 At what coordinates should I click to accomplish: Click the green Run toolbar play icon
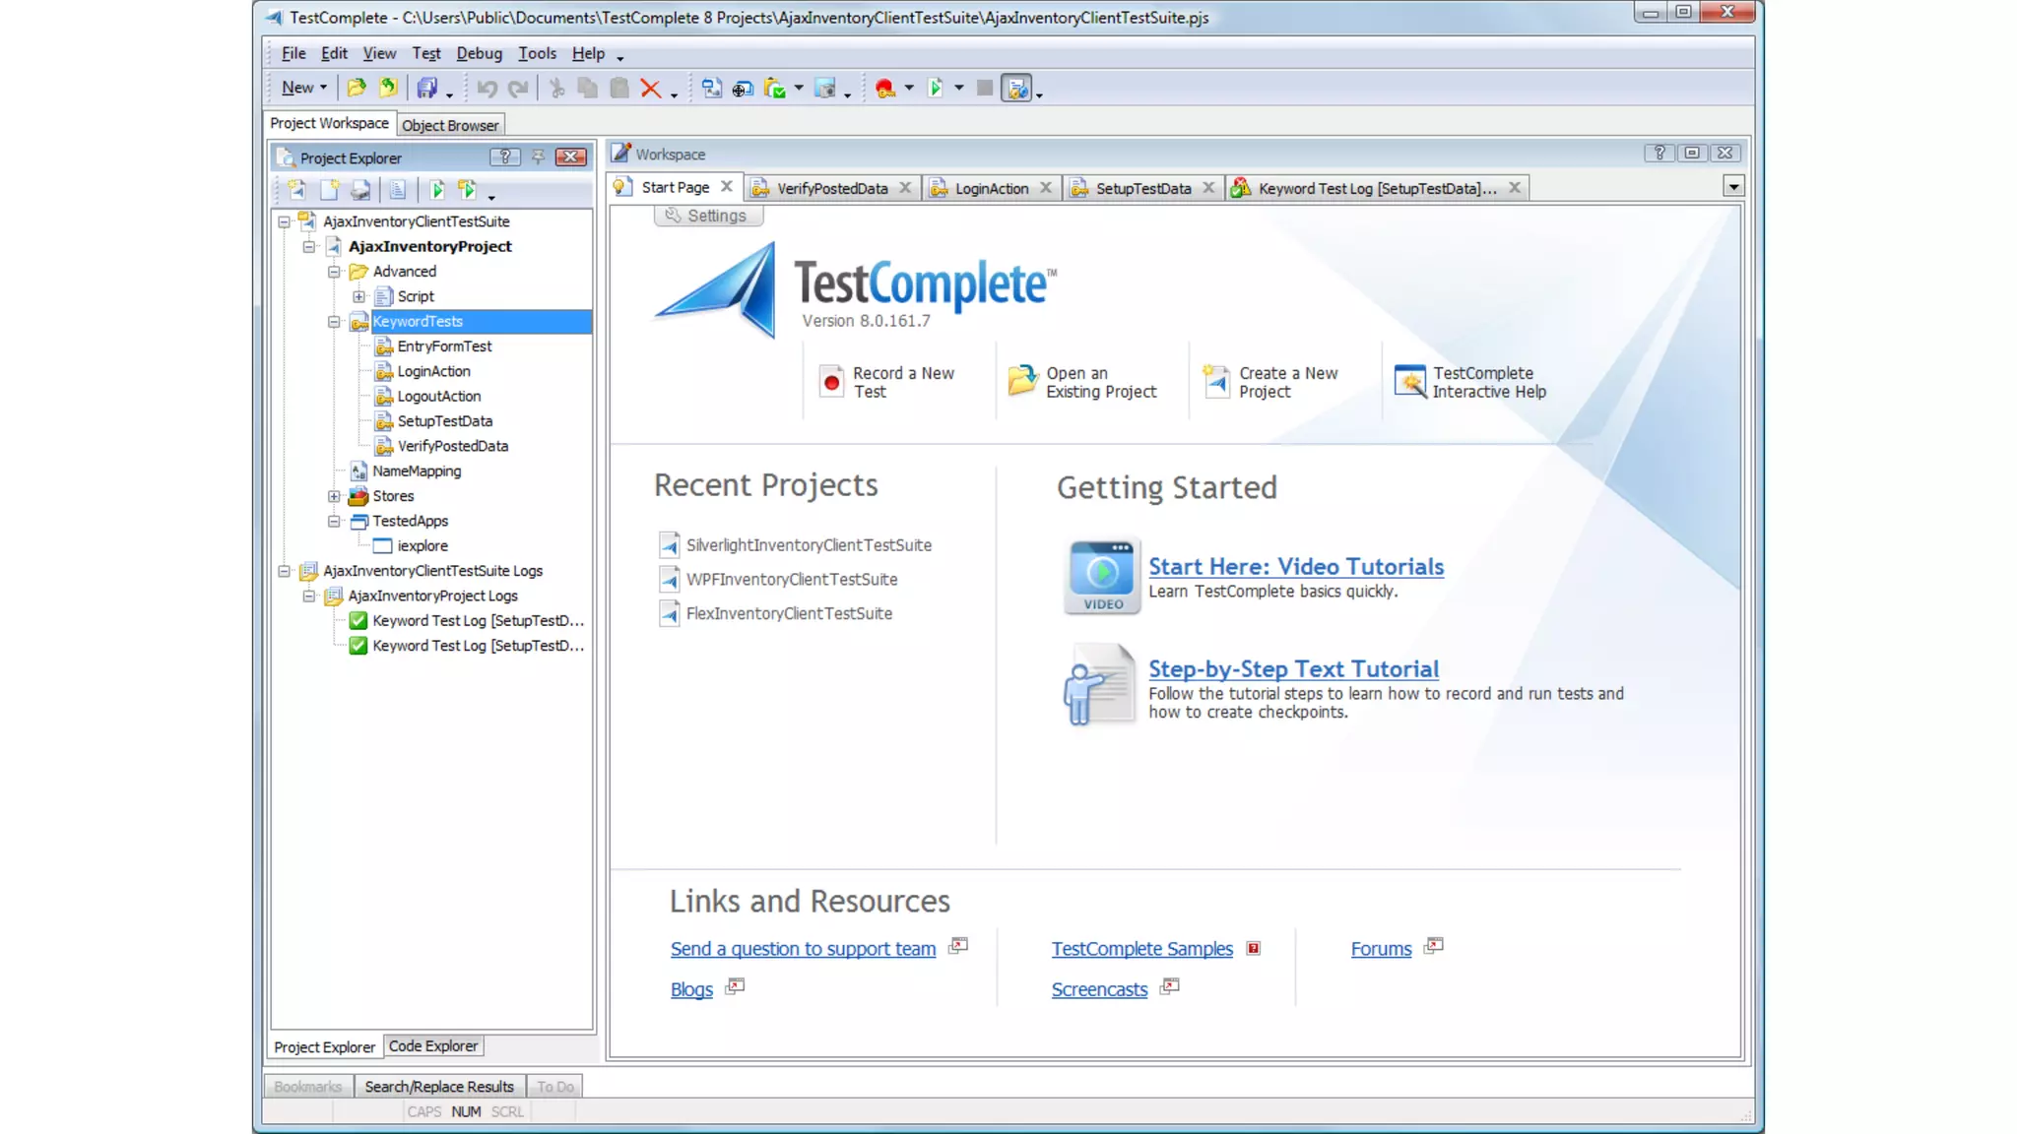(x=935, y=89)
